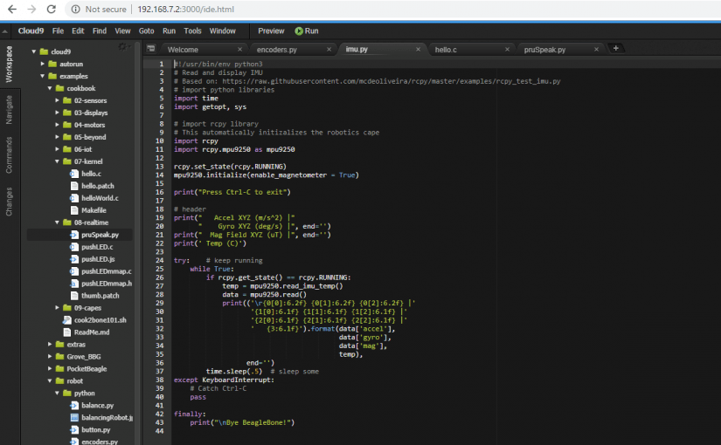Click the Preview button
The image size is (721, 445).
tap(271, 31)
